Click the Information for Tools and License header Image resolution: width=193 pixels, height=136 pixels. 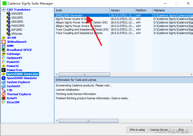(124, 80)
